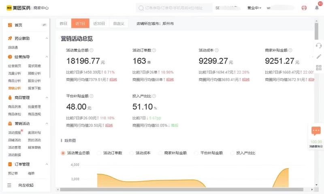Image resolution: width=324 pixels, height=194 pixels.
Task: Click help icon next to 活动营业总额 metric title
Action: coord(92,50)
